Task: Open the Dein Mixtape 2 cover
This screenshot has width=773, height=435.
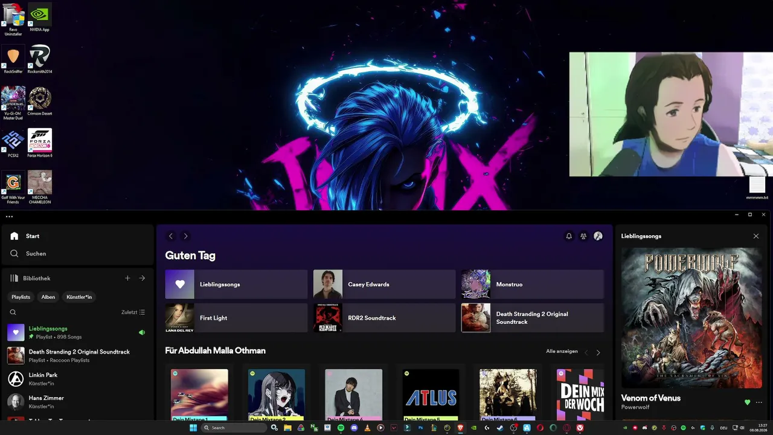Action: (x=277, y=395)
